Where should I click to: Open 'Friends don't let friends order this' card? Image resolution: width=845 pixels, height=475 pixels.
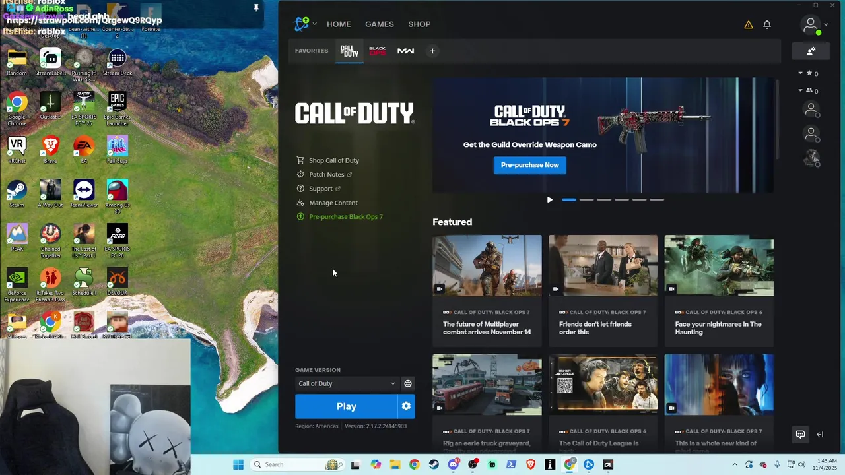pos(603,290)
